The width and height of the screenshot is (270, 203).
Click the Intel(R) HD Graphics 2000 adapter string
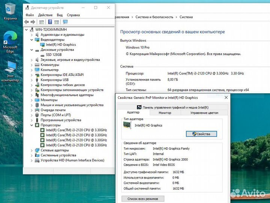(170, 159)
